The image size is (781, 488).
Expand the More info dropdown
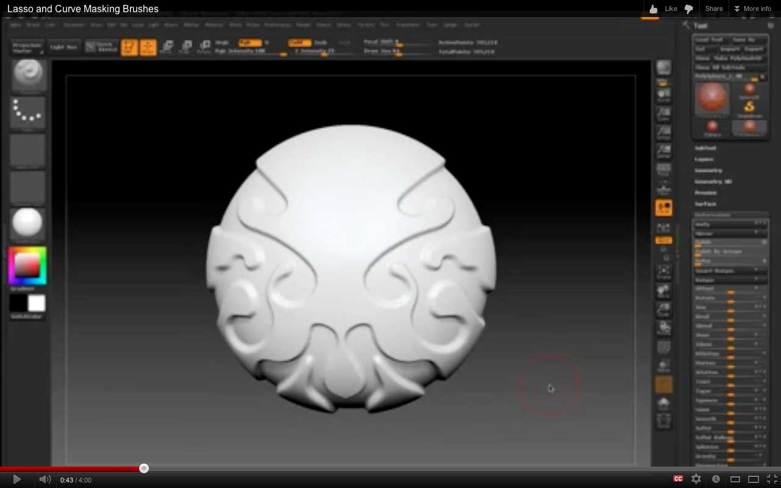[x=753, y=9]
